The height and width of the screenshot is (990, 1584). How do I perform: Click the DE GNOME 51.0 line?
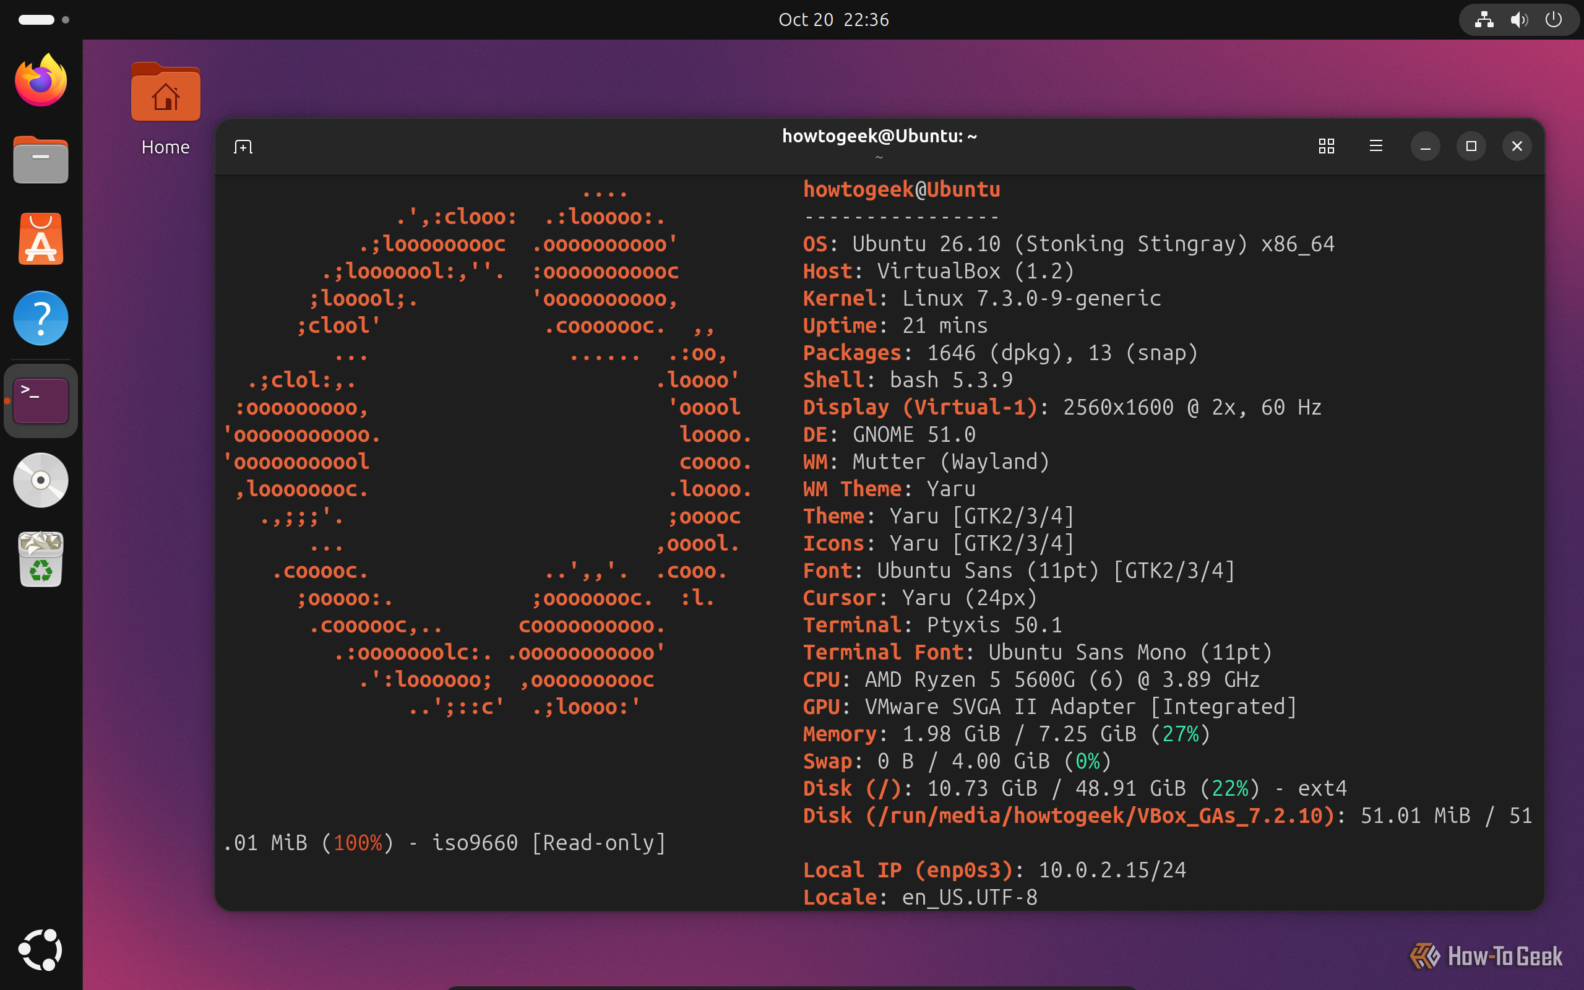(889, 435)
